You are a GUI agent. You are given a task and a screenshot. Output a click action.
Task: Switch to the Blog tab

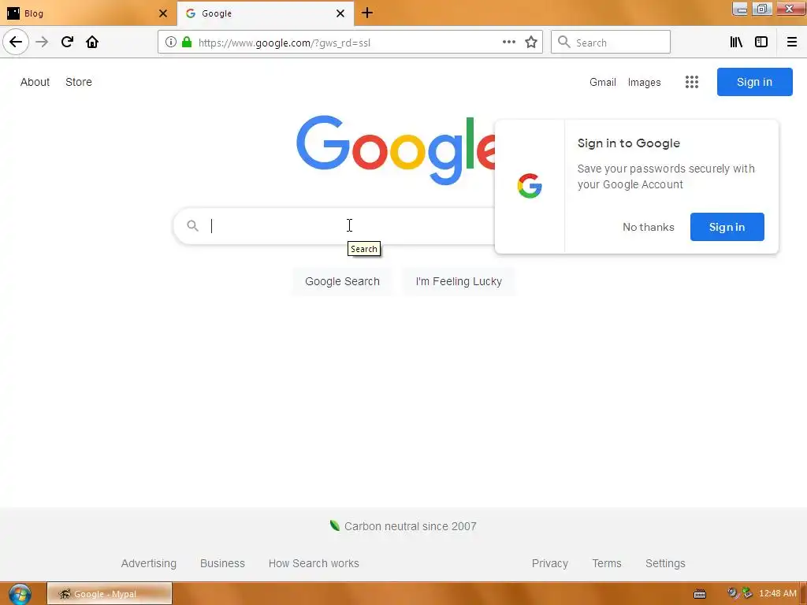click(x=87, y=13)
